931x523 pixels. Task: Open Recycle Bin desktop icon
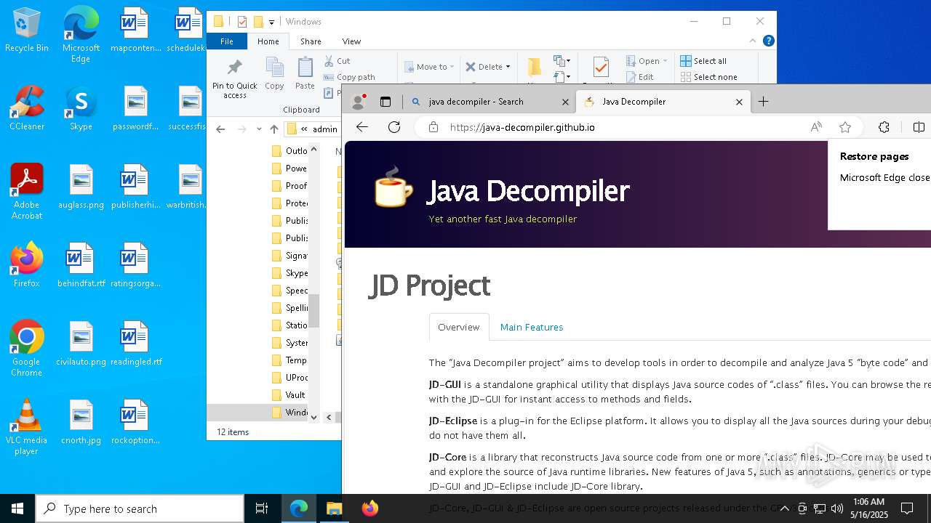click(27, 31)
